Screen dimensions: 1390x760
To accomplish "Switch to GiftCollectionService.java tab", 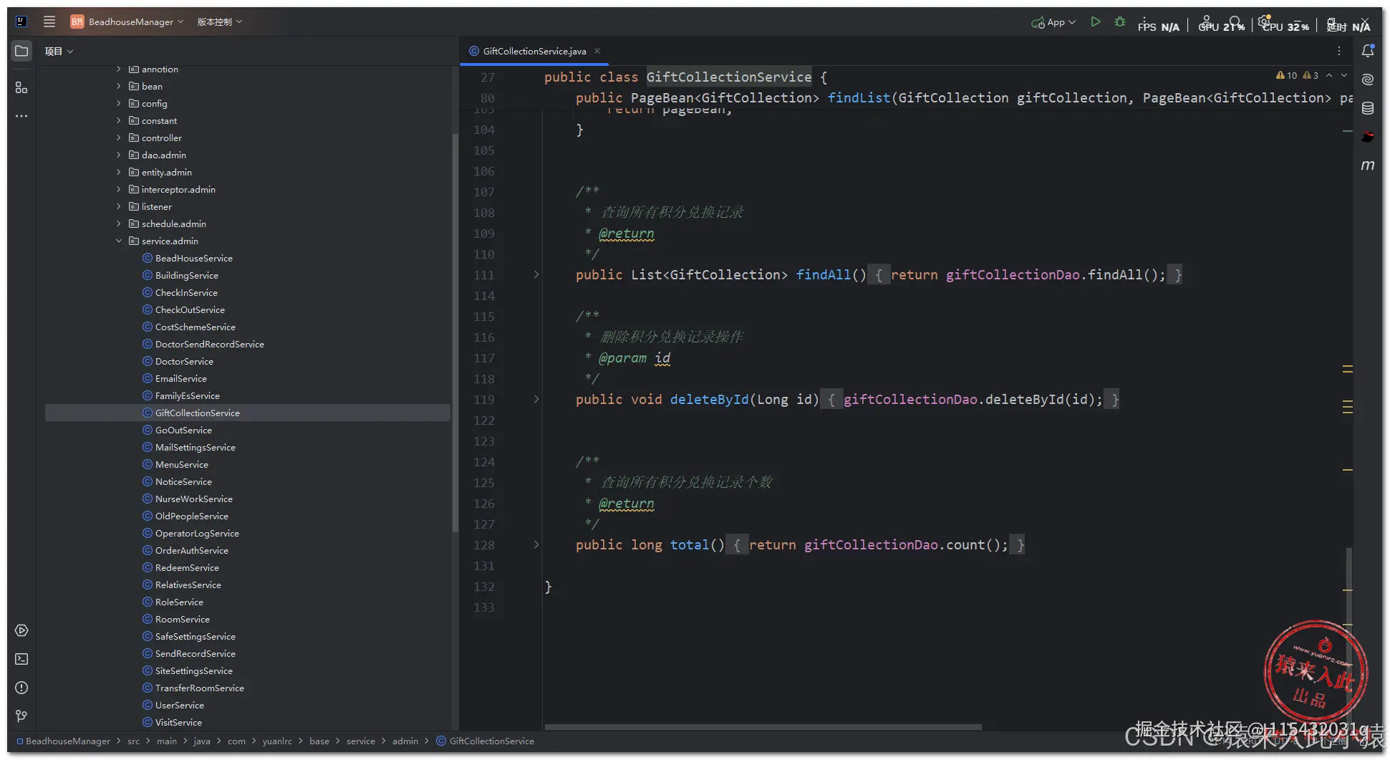I will click(x=534, y=51).
